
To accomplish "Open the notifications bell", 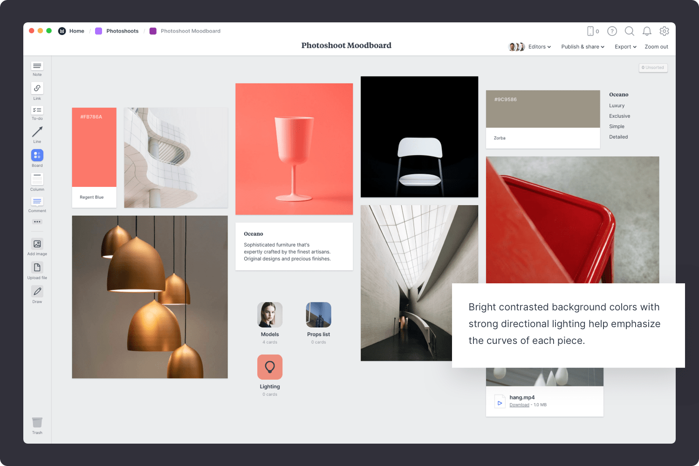I will 647,31.
